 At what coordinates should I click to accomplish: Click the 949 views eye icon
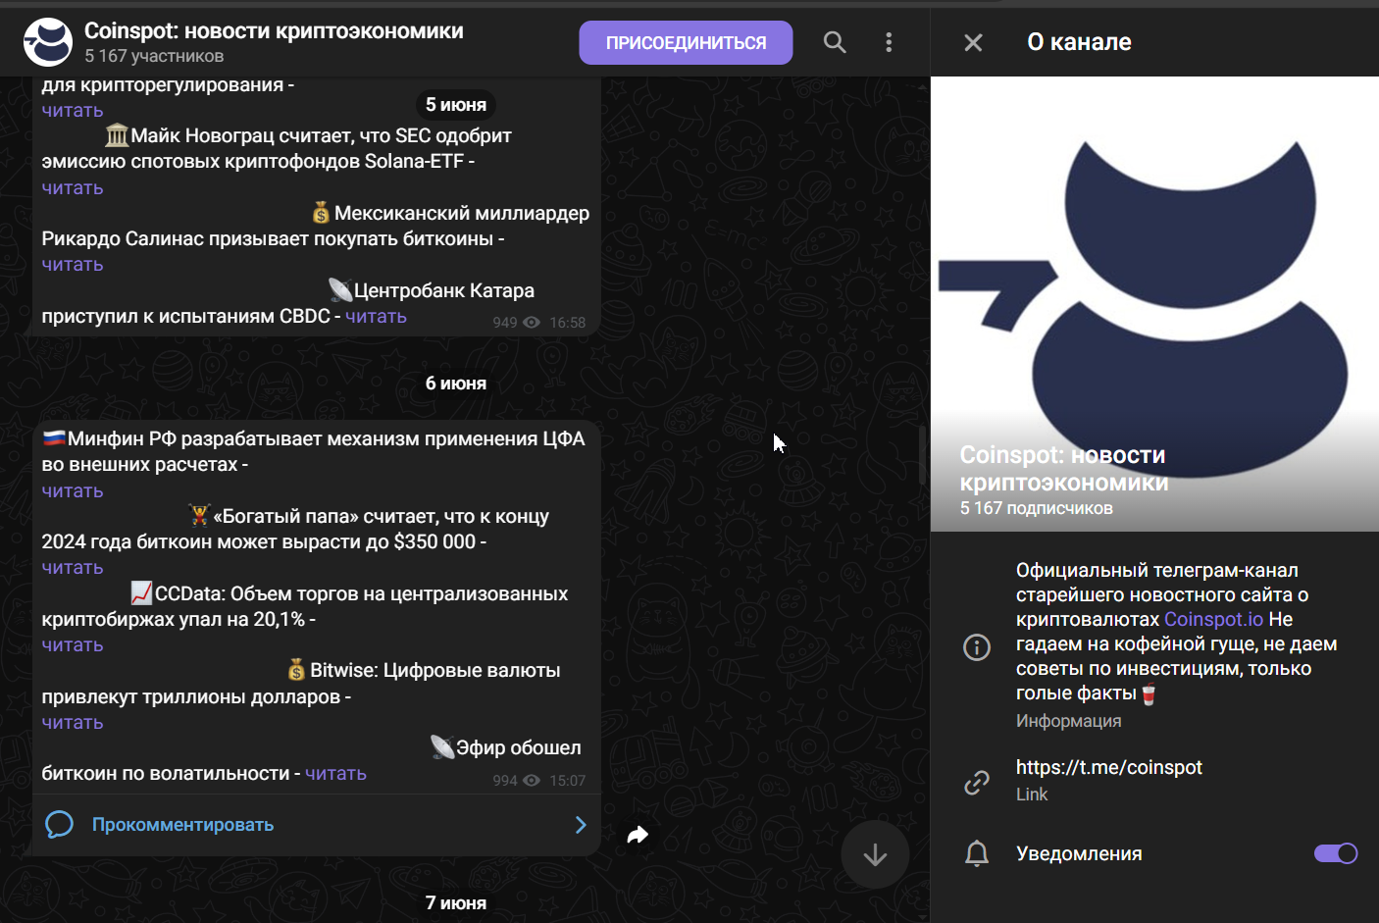pyautogui.click(x=532, y=323)
